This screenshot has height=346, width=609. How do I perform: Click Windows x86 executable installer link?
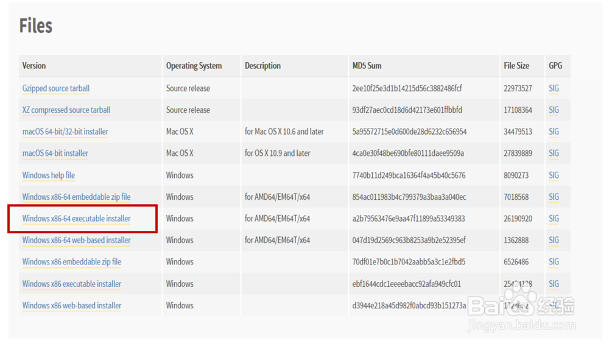pos(72,284)
